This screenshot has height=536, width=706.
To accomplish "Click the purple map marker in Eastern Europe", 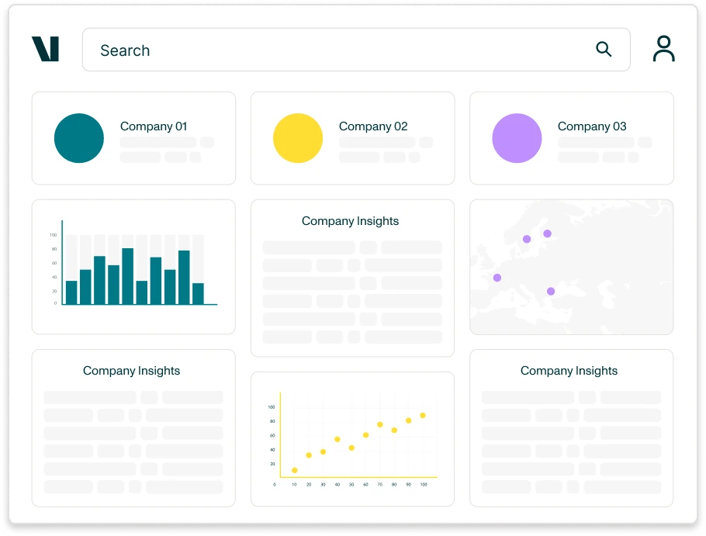I will click(x=551, y=291).
